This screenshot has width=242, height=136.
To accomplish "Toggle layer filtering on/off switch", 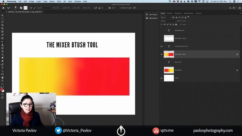I will pos(188,17).
